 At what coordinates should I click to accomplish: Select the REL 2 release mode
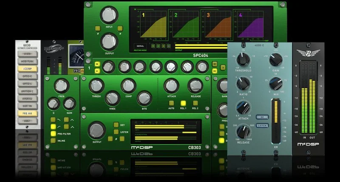pos(195,103)
